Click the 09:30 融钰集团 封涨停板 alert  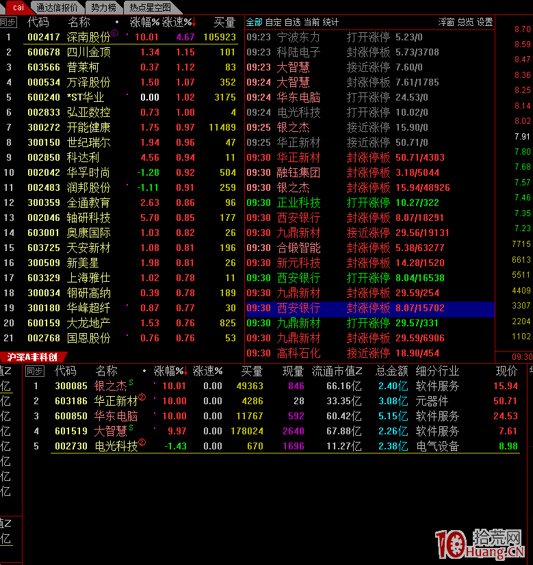click(x=370, y=172)
